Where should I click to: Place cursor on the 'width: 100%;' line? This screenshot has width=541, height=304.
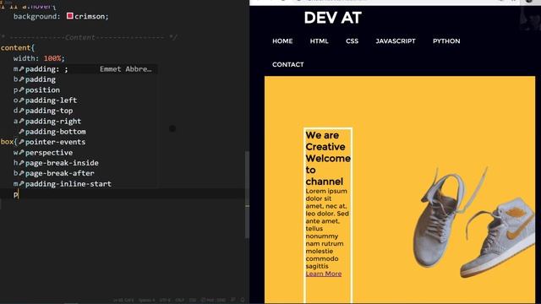coord(39,58)
